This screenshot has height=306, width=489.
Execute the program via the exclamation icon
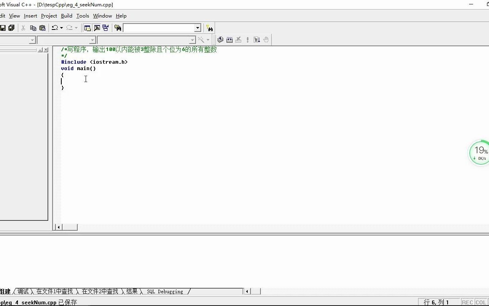click(247, 39)
